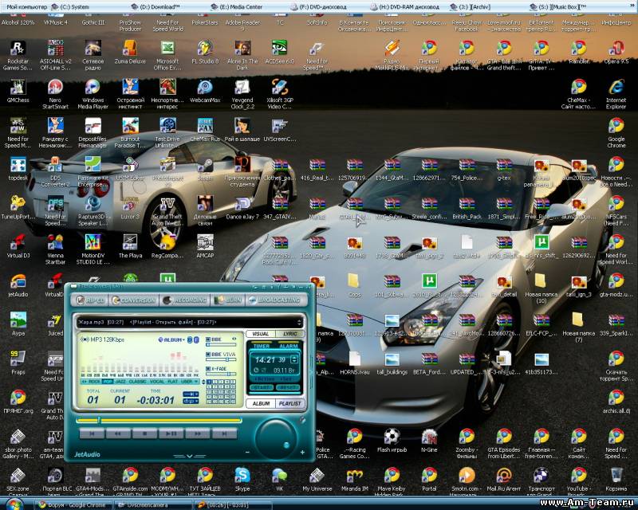Adjust the BBE level slider

point(221,345)
